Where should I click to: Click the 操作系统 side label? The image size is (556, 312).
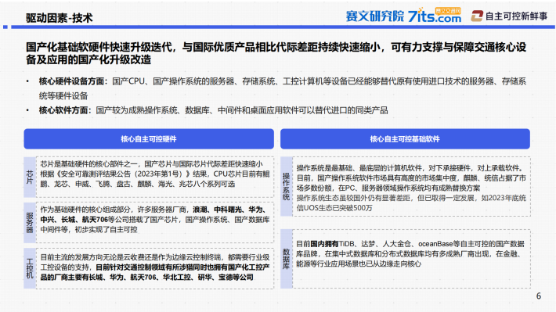pos(286,187)
